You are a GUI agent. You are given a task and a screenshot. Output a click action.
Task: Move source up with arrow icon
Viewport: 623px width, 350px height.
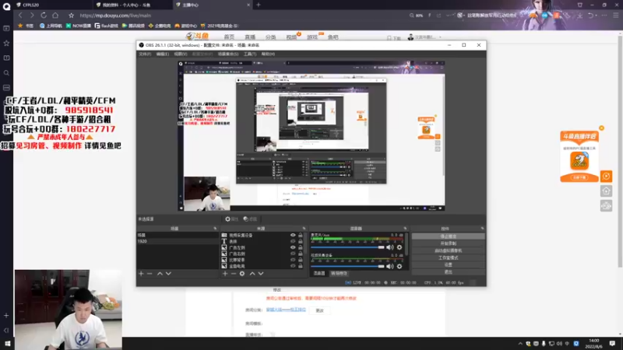252,274
